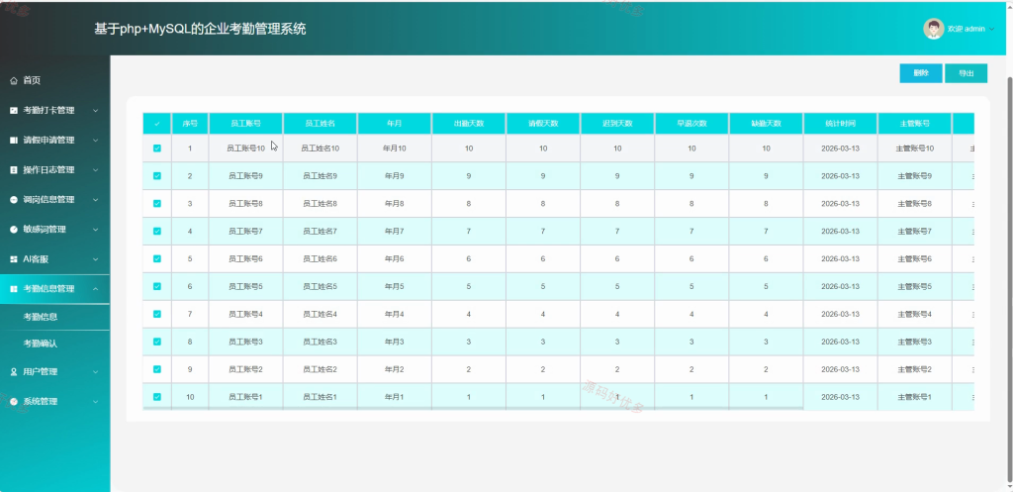Collapse the 考勤信息管理 chevron
This screenshot has height=492, width=1013.
96,289
